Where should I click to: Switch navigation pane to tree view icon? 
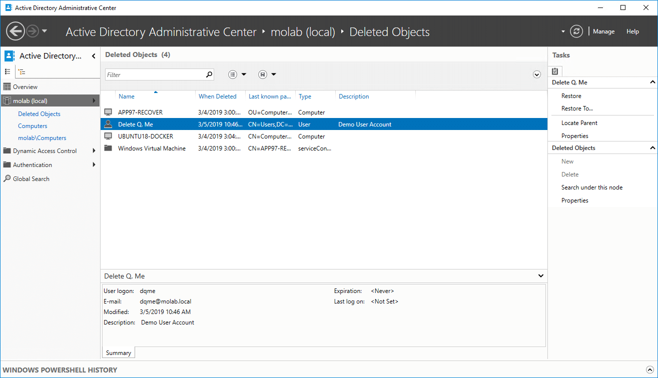tap(22, 71)
